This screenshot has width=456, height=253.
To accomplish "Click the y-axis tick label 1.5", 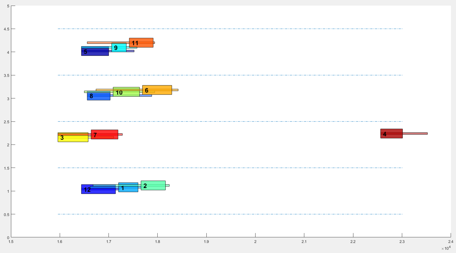I will [x=6, y=168].
